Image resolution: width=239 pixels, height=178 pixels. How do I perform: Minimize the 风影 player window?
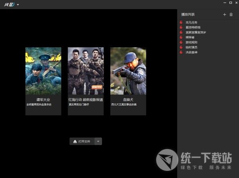coord(225,3)
